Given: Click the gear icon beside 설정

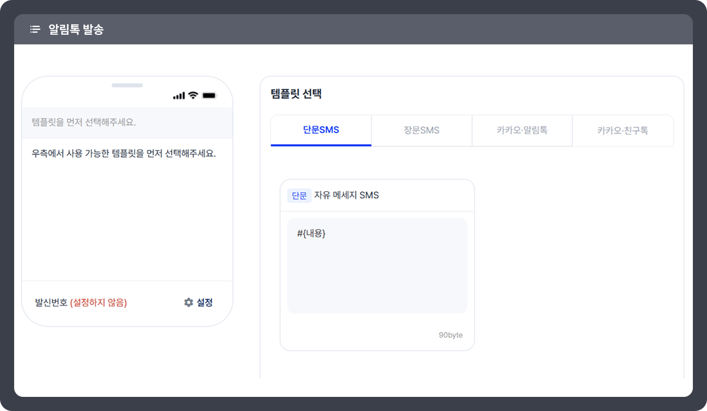Looking at the screenshot, I should 189,303.
